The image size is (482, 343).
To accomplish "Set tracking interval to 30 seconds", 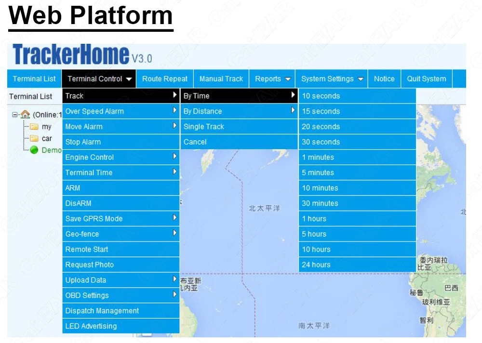I will click(x=357, y=142).
